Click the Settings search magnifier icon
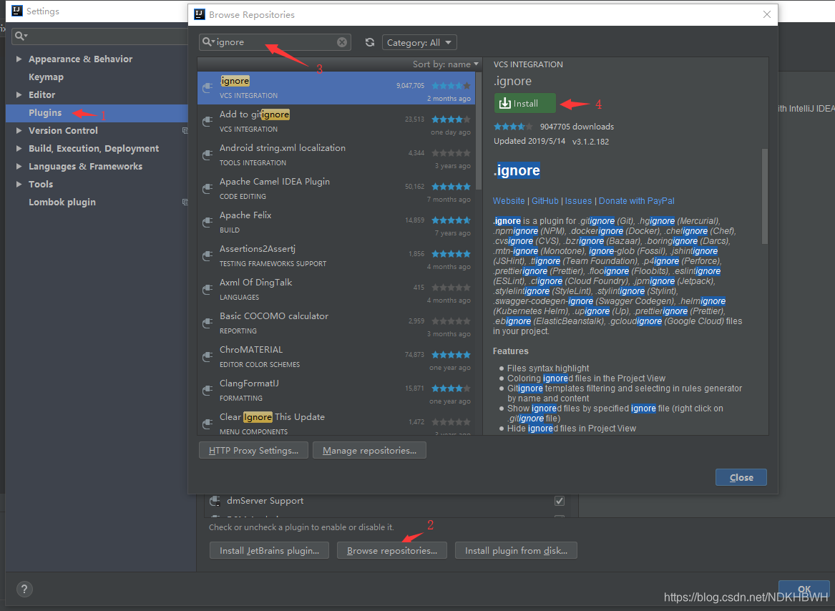 click(x=21, y=36)
